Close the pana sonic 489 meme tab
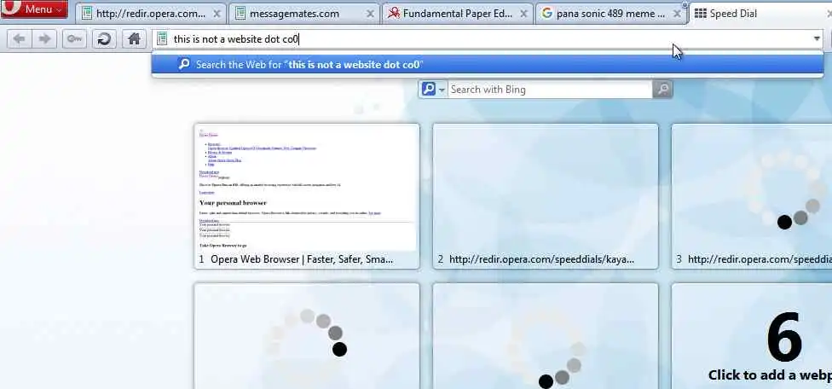The height and width of the screenshot is (389, 832). click(677, 14)
